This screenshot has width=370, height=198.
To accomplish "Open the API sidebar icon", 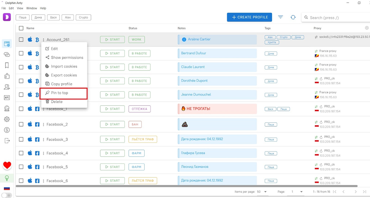I will point(7,97).
